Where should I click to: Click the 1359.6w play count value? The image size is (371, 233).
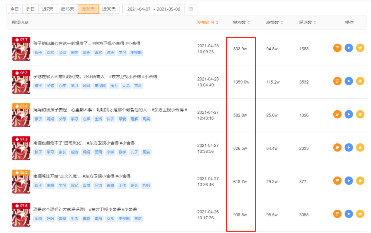coord(241,82)
